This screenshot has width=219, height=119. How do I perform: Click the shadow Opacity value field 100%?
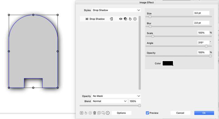203,52
